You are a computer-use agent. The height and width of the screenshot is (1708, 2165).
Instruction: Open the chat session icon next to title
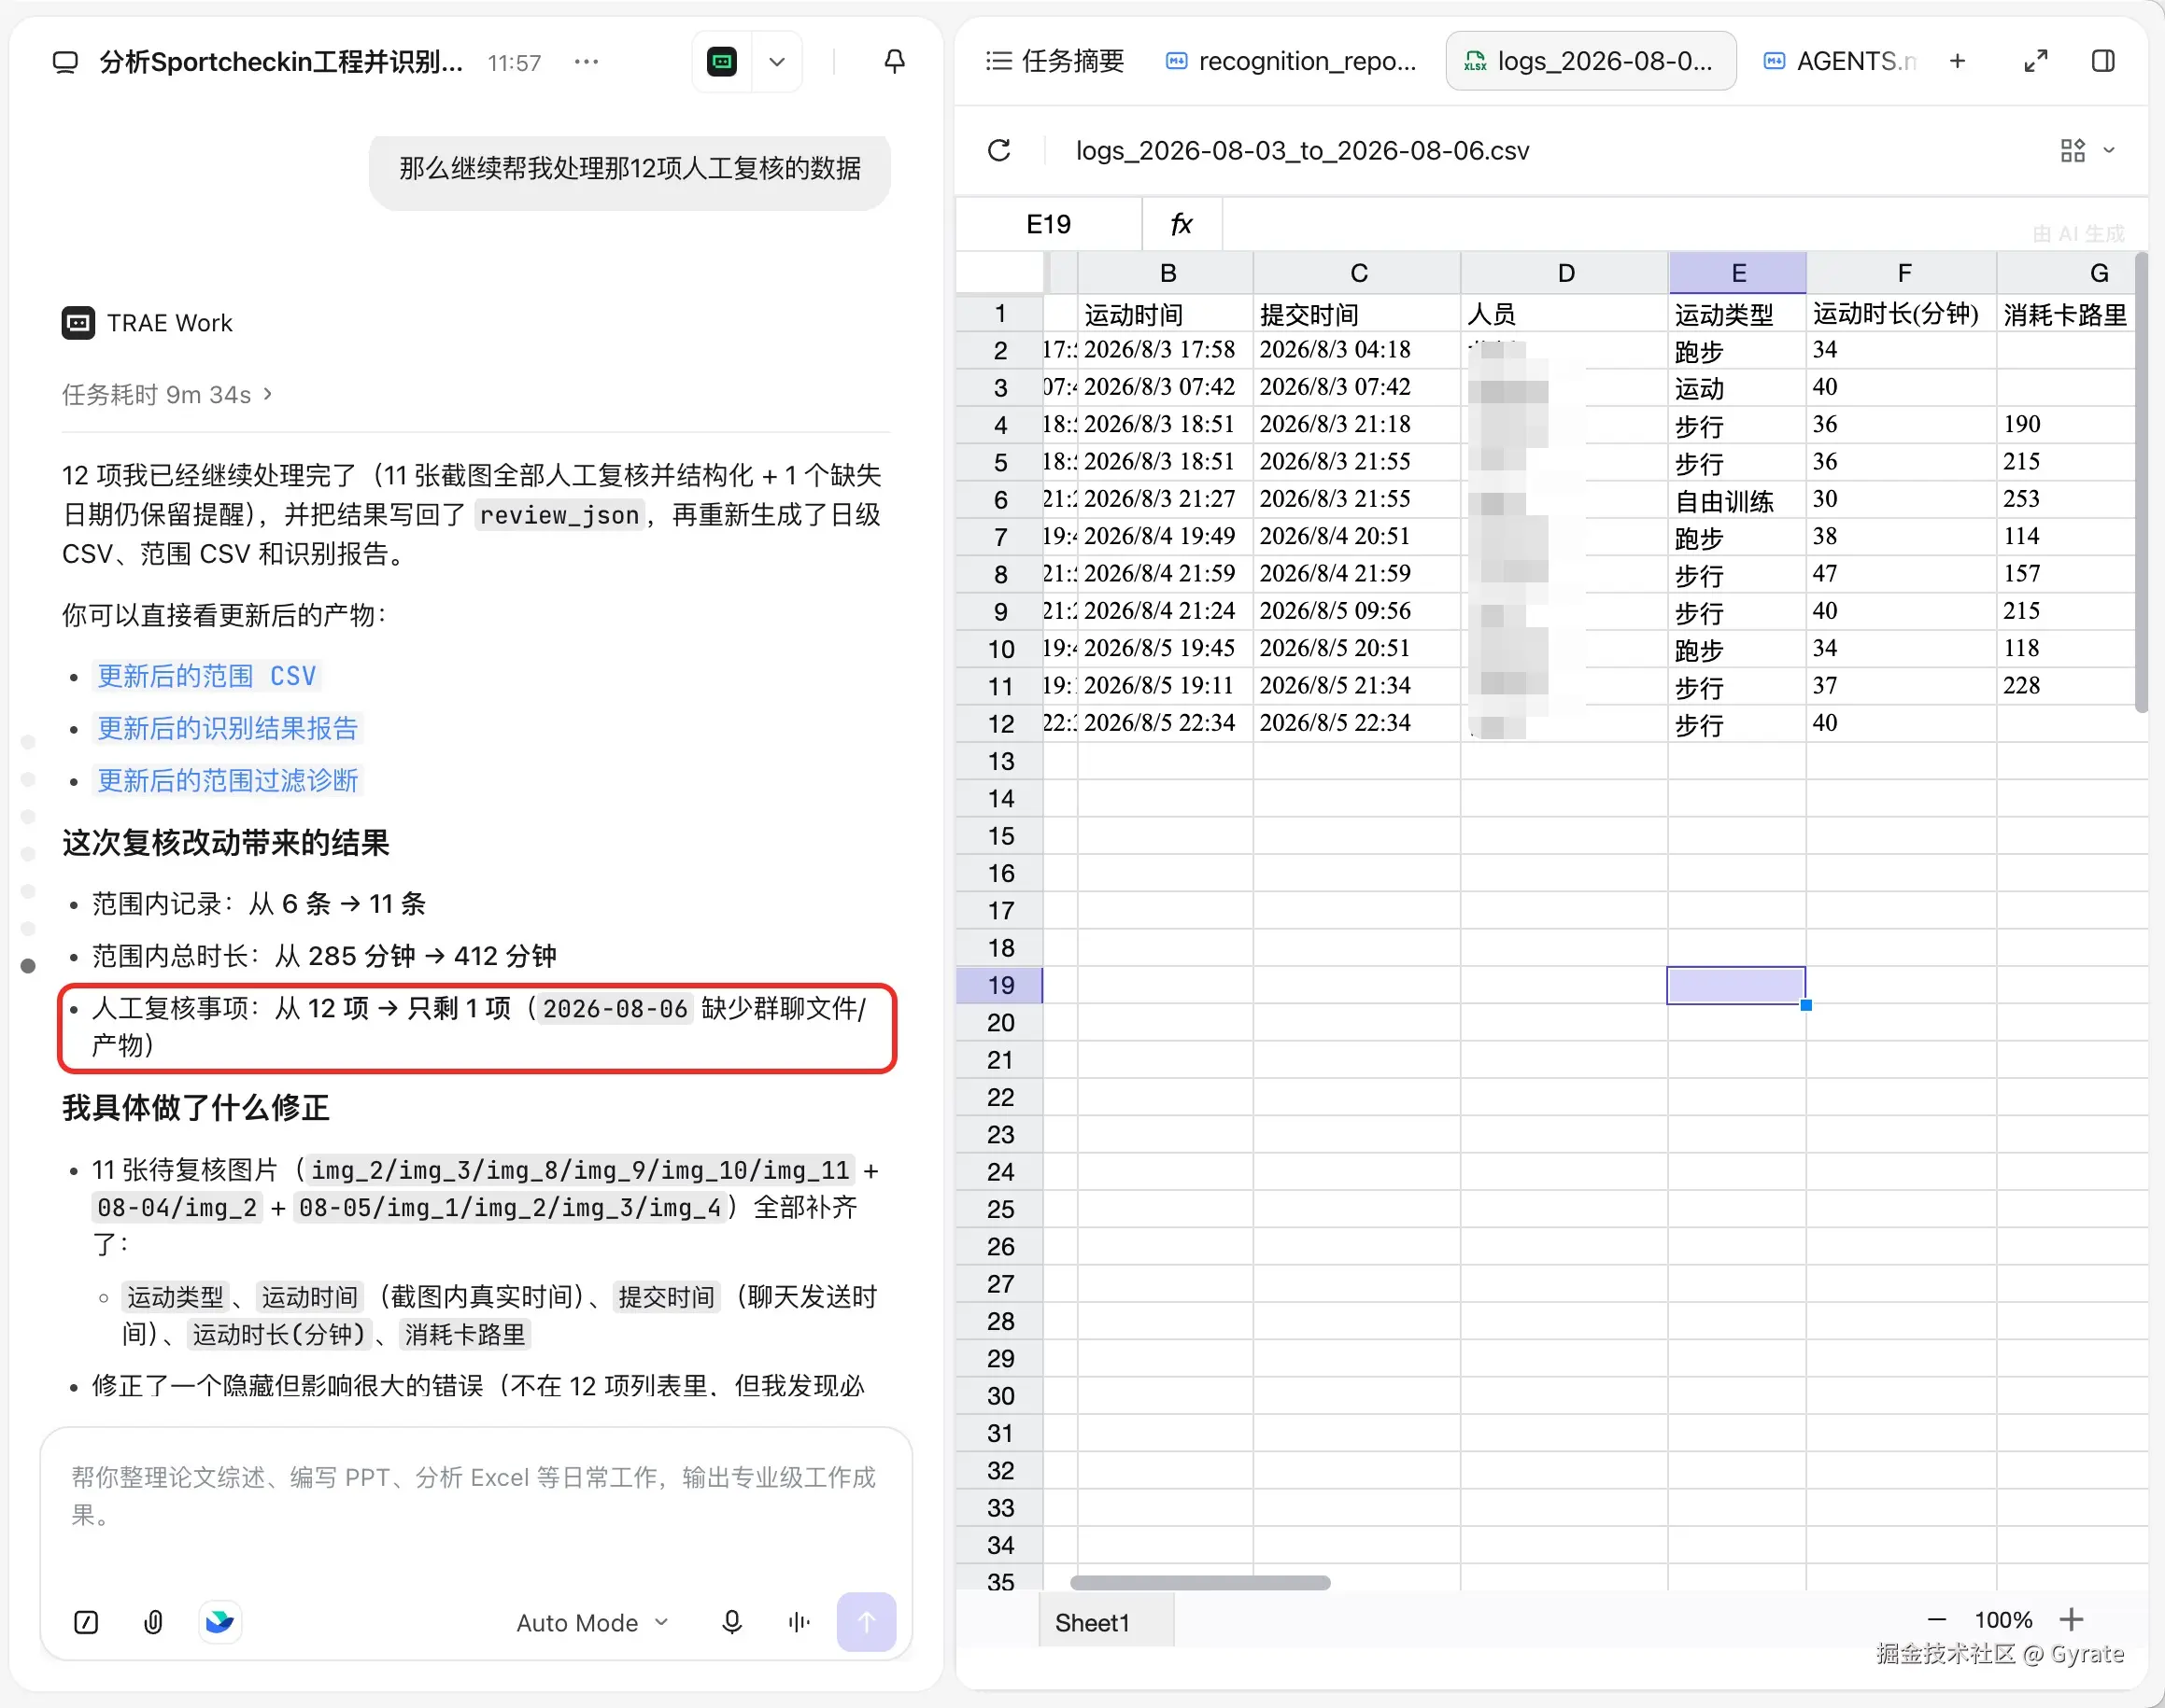point(65,62)
